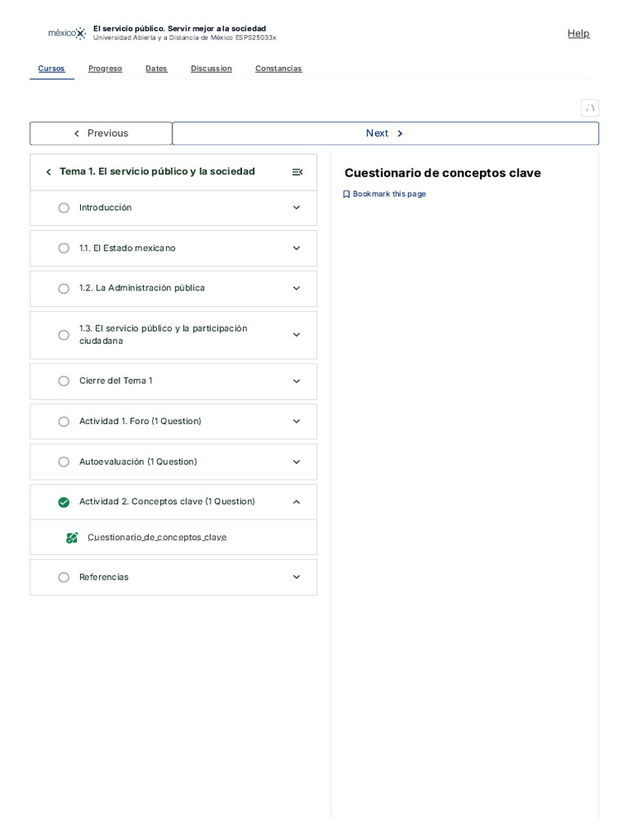Go to the Next unit

coord(385,133)
